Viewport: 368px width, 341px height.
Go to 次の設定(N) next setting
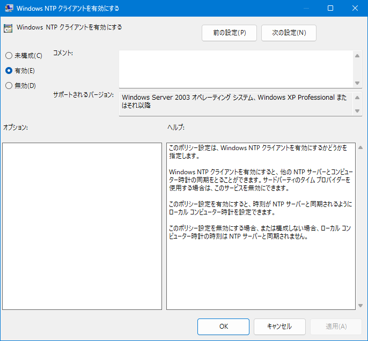click(289, 33)
